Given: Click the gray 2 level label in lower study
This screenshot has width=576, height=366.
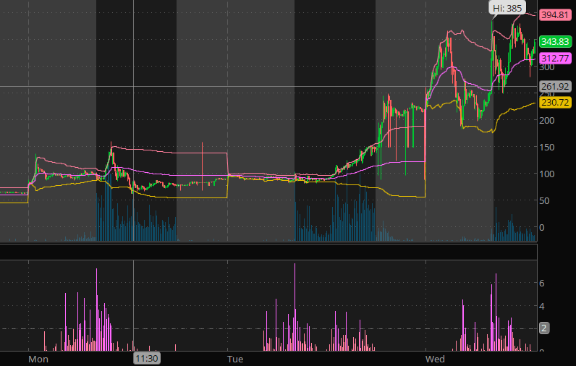Looking at the screenshot, I should tap(543, 328).
